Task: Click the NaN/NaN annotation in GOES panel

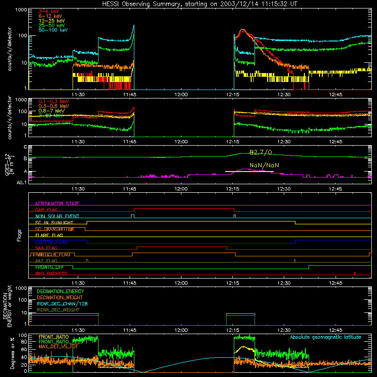Action: click(x=264, y=165)
